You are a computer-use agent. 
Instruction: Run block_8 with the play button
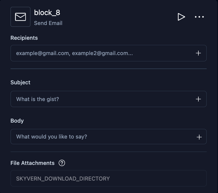pos(181,17)
